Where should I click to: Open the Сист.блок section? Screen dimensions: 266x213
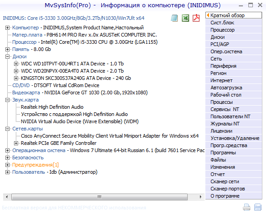point(233,23)
